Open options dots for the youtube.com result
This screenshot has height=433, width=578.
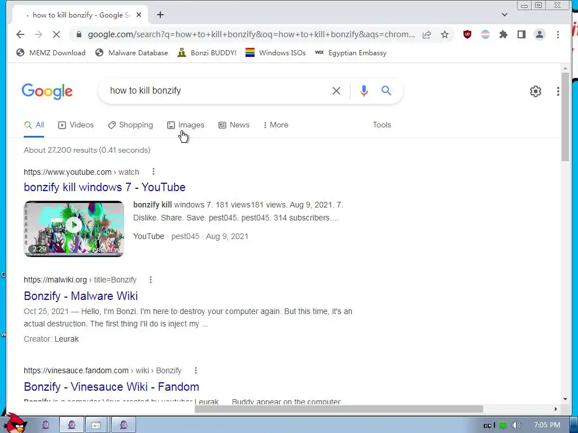(154, 171)
